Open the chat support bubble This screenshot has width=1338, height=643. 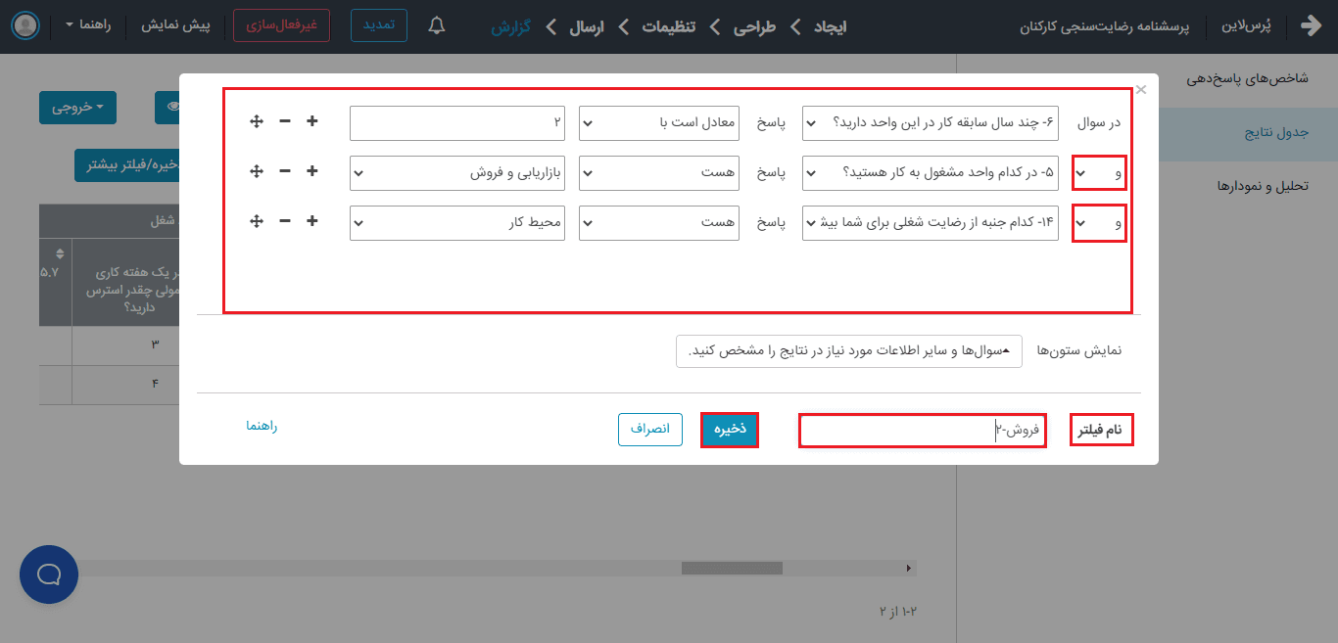click(49, 574)
